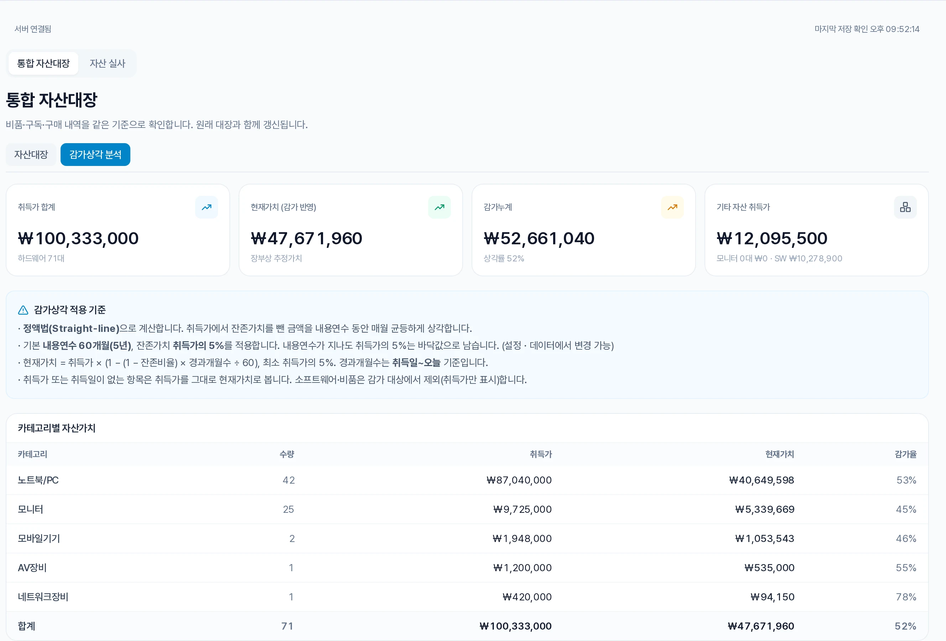
Task: Switch to the 통합 자산대장 tab
Action: 43,63
